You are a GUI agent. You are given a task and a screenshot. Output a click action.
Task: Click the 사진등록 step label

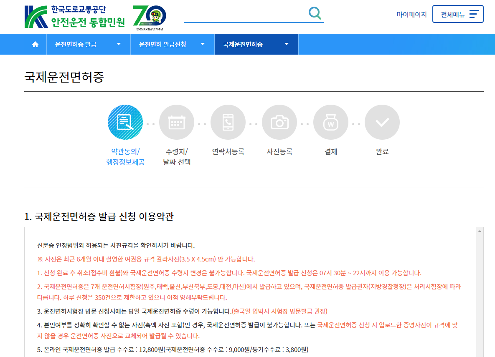coord(279,151)
